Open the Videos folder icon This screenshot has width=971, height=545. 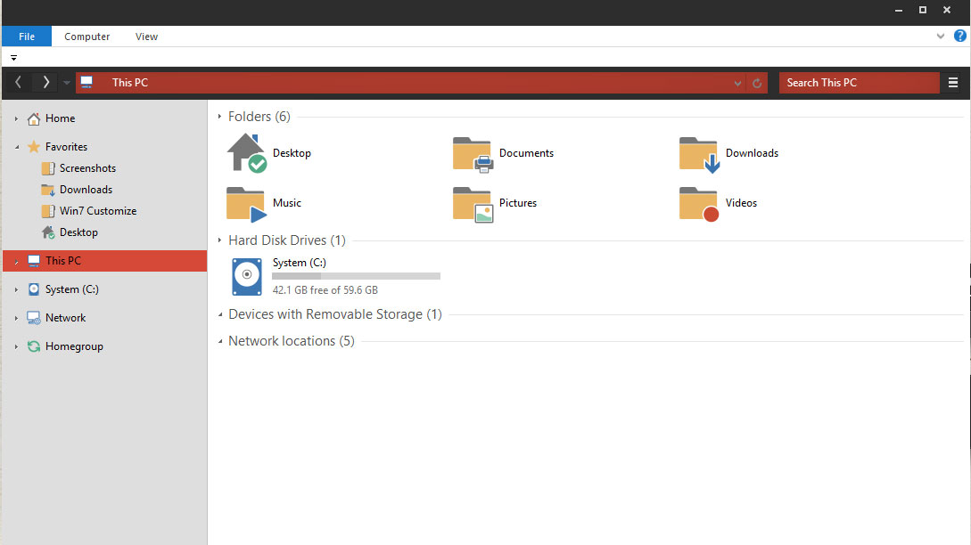coord(699,204)
